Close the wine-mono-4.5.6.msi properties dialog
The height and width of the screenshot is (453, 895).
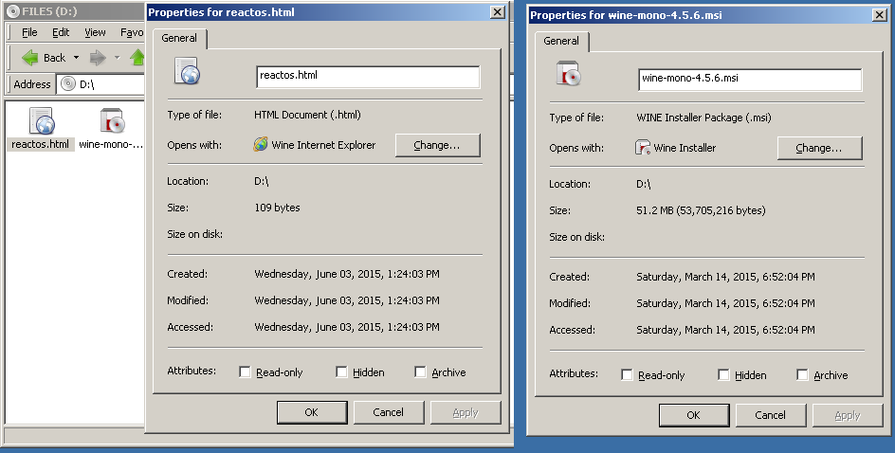(880, 15)
